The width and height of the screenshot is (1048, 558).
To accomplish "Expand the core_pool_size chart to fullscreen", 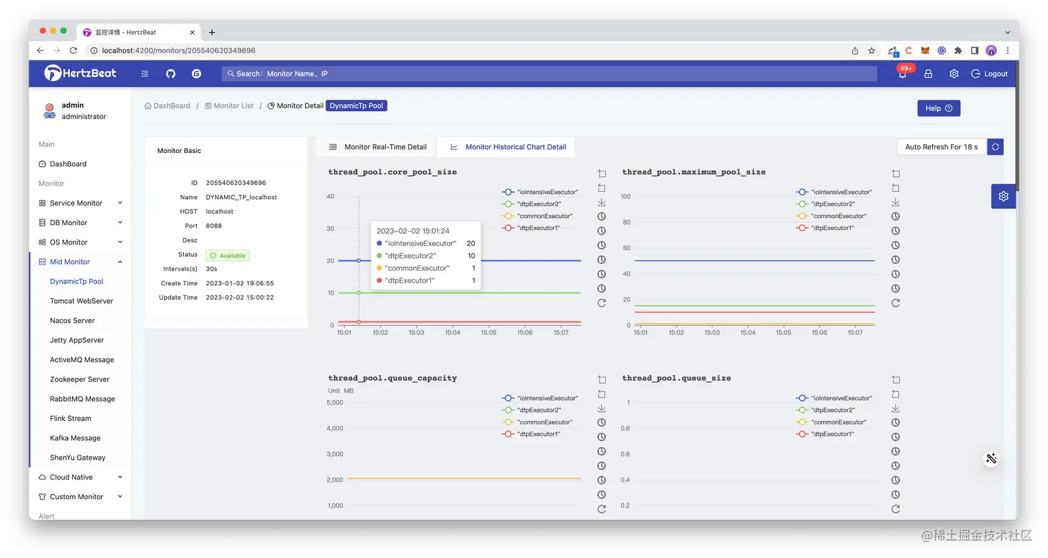I will tap(601, 173).
